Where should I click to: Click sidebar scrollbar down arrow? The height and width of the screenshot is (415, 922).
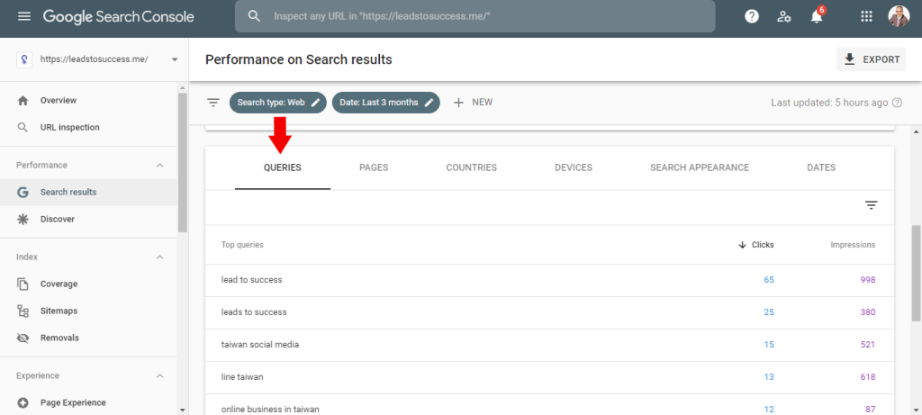pos(182,410)
